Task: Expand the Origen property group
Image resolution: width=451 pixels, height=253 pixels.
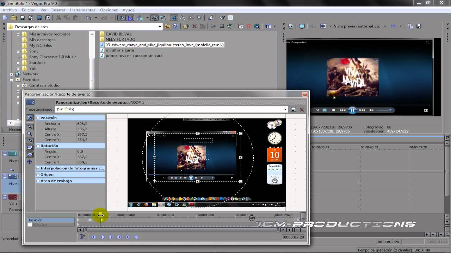Action: click(x=38, y=175)
